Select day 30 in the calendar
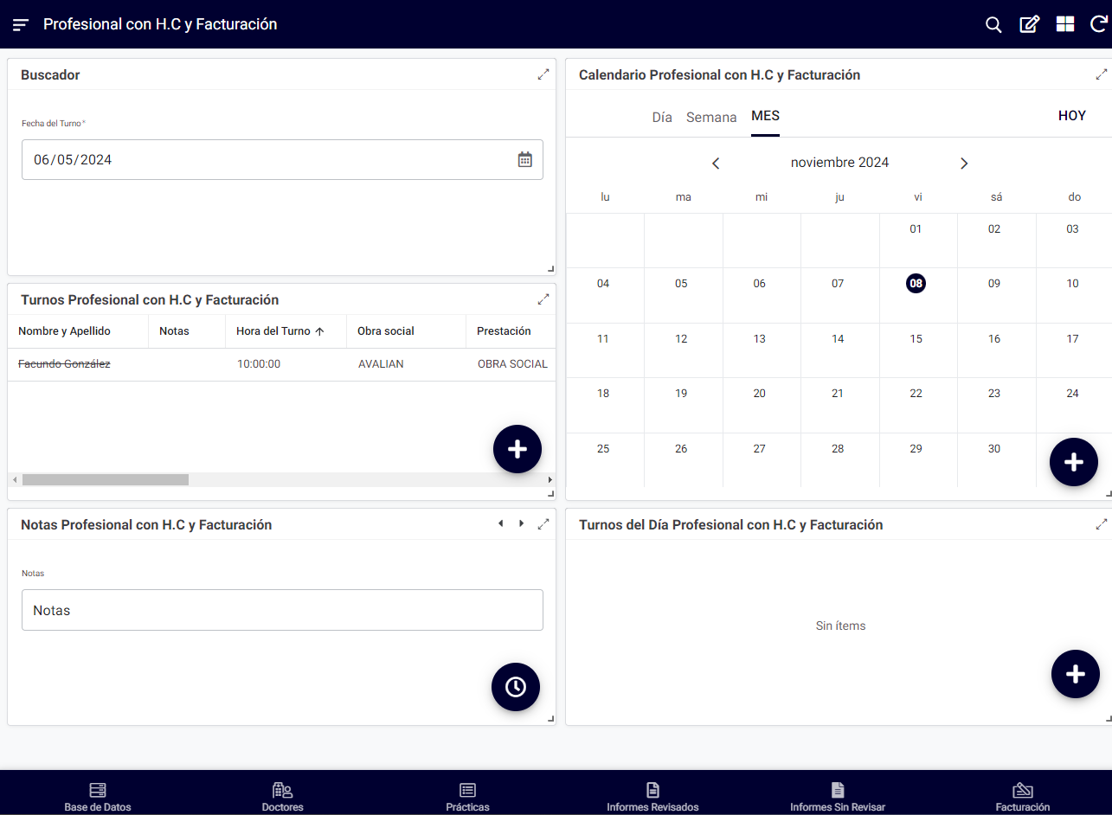Image resolution: width=1112 pixels, height=815 pixels. point(994,449)
